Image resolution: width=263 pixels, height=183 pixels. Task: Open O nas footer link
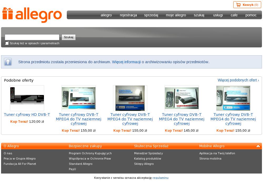[x=8, y=153]
